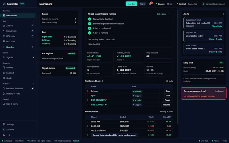Pause the DCA ETHUSDT #1 bot
229x143 pixels.
click(167, 100)
